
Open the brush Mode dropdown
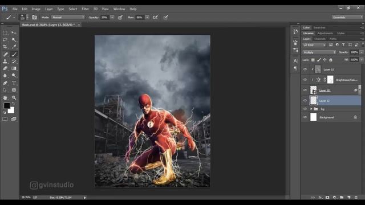68,17
